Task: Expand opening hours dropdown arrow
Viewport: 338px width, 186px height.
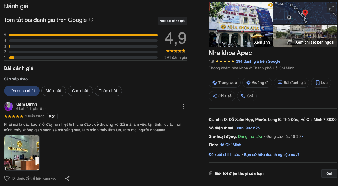Action: coord(303,137)
